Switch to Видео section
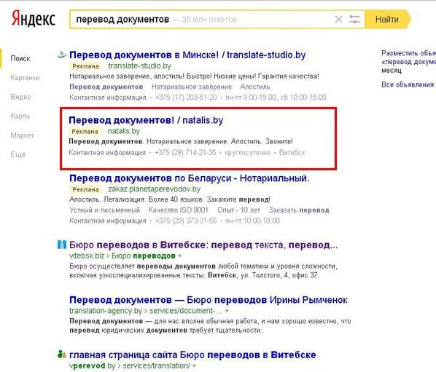This screenshot has height=372, width=436. pyautogui.click(x=20, y=97)
